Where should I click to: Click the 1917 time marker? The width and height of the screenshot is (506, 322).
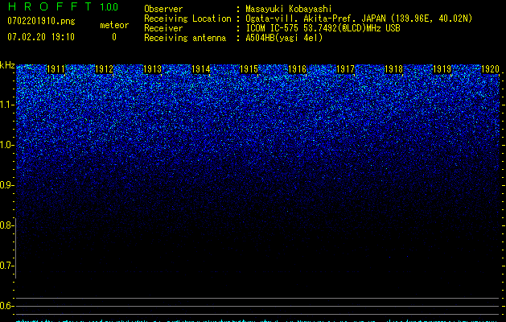[x=345, y=69]
